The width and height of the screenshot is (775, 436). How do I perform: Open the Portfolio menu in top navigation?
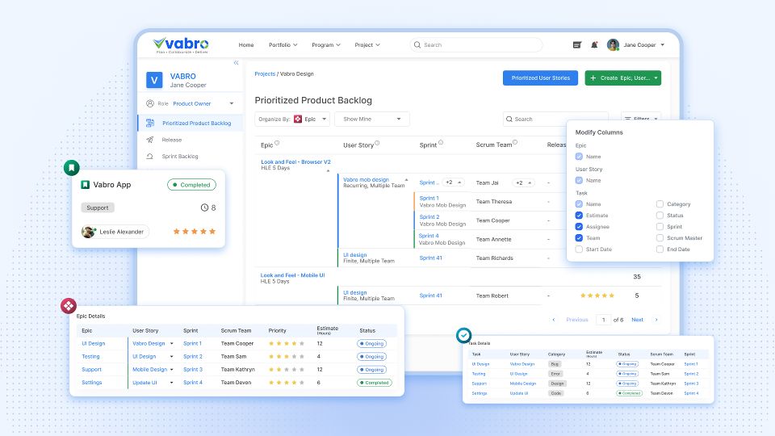point(283,45)
